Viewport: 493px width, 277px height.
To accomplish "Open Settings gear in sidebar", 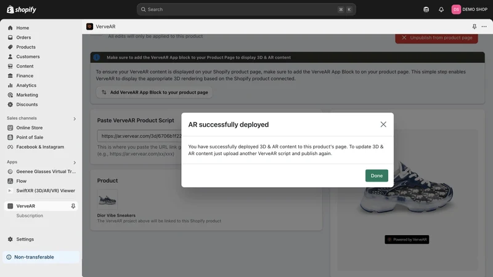I will [10, 239].
